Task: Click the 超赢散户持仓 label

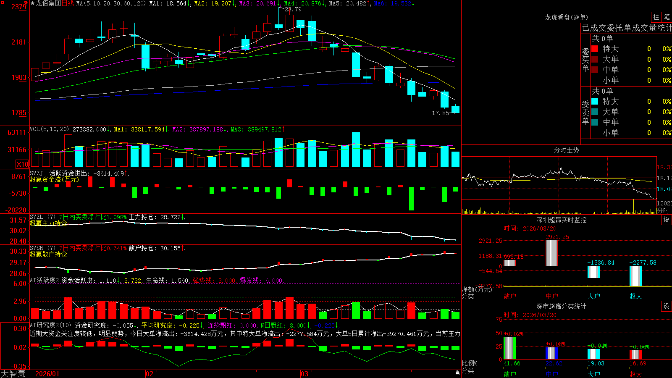Action: [48, 254]
